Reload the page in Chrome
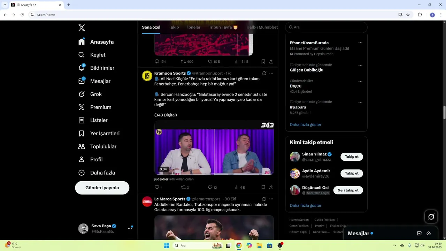Screen dimensions: 446x251 (22, 15)
